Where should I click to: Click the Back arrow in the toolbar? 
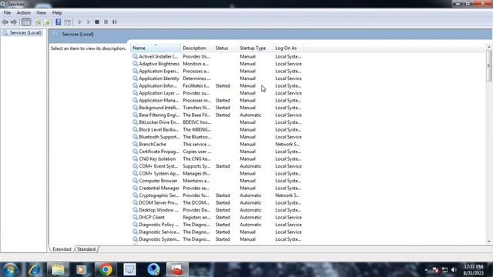[5, 22]
